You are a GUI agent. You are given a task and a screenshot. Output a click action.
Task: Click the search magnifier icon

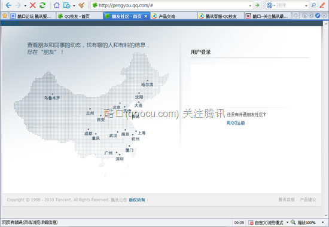(x=313, y=5)
